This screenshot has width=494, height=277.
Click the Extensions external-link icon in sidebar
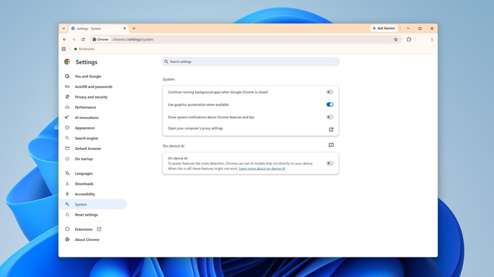point(99,229)
